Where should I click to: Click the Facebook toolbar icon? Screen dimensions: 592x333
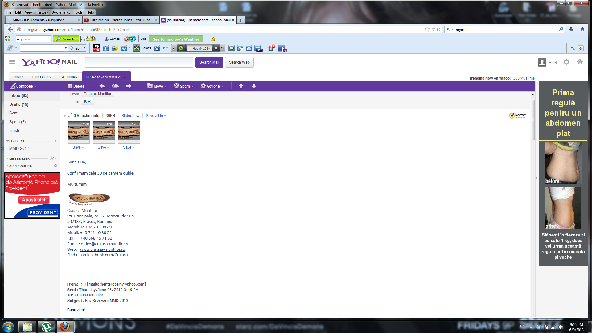click(106, 48)
